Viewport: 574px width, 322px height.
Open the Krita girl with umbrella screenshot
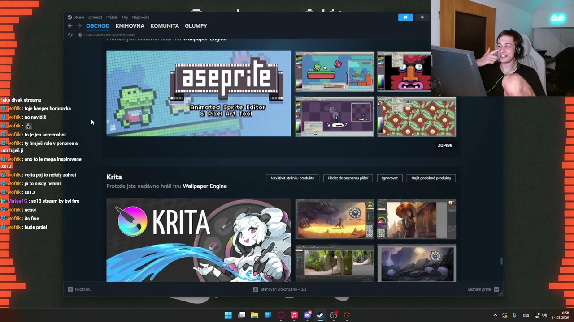(417, 219)
